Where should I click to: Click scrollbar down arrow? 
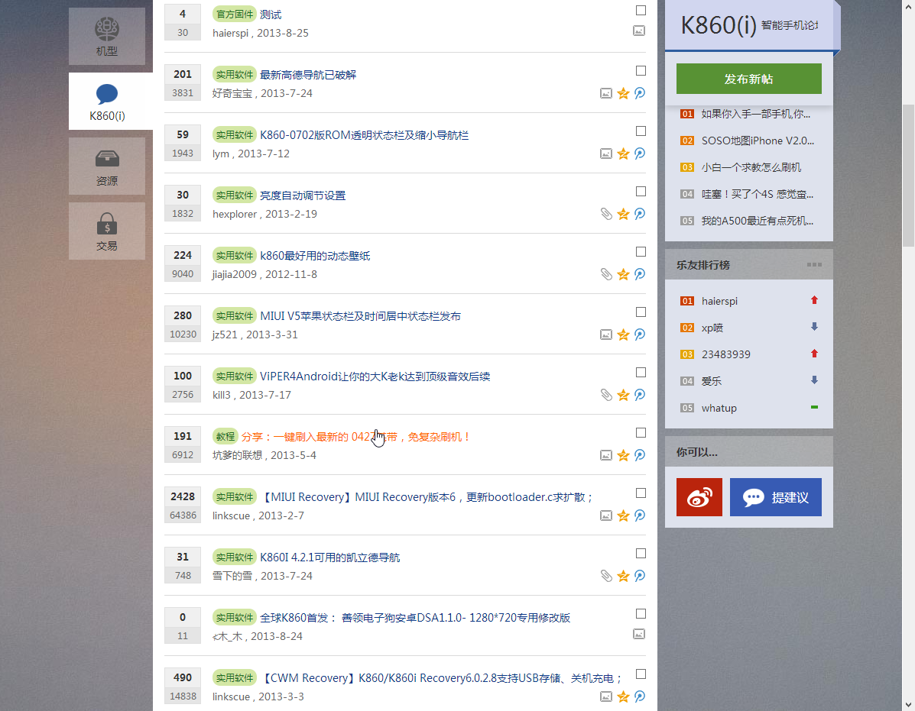point(909,705)
